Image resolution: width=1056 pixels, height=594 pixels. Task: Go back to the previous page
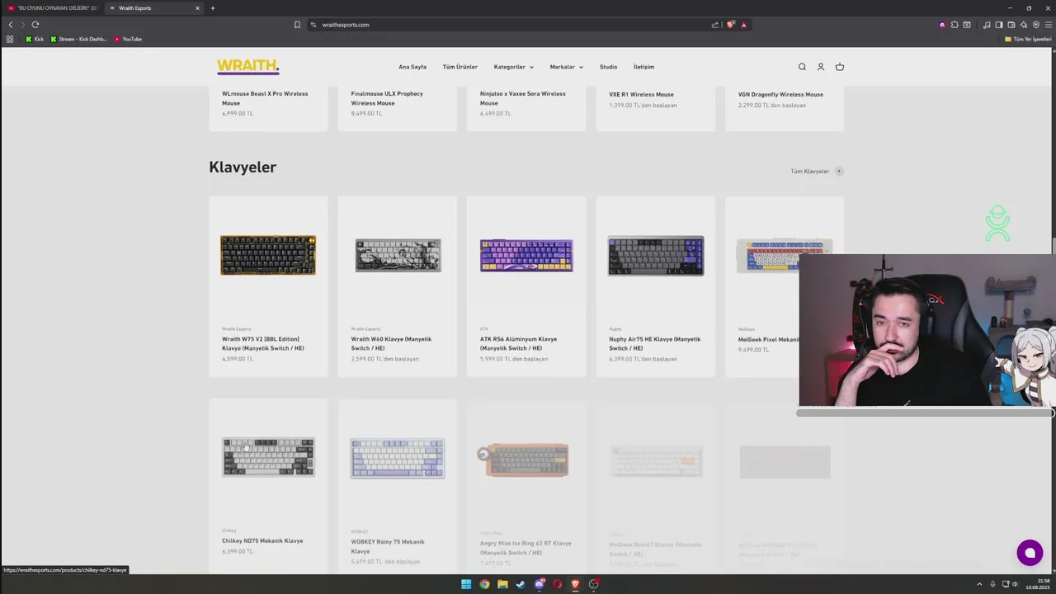tap(11, 25)
